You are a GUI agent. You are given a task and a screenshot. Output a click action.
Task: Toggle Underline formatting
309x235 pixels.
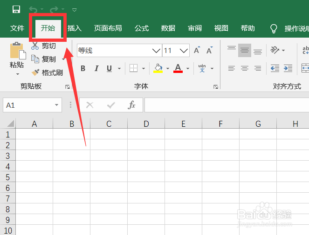[109, 68]
